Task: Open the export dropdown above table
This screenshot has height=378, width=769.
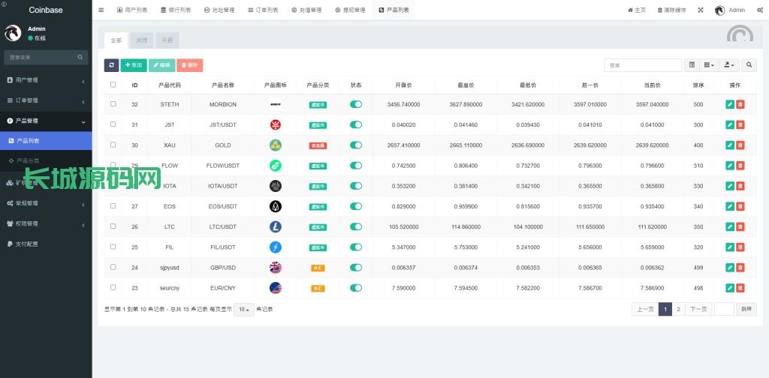Action: (x=729, y=65)
